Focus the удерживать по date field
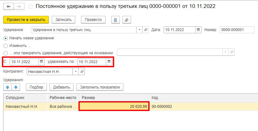 92,62
